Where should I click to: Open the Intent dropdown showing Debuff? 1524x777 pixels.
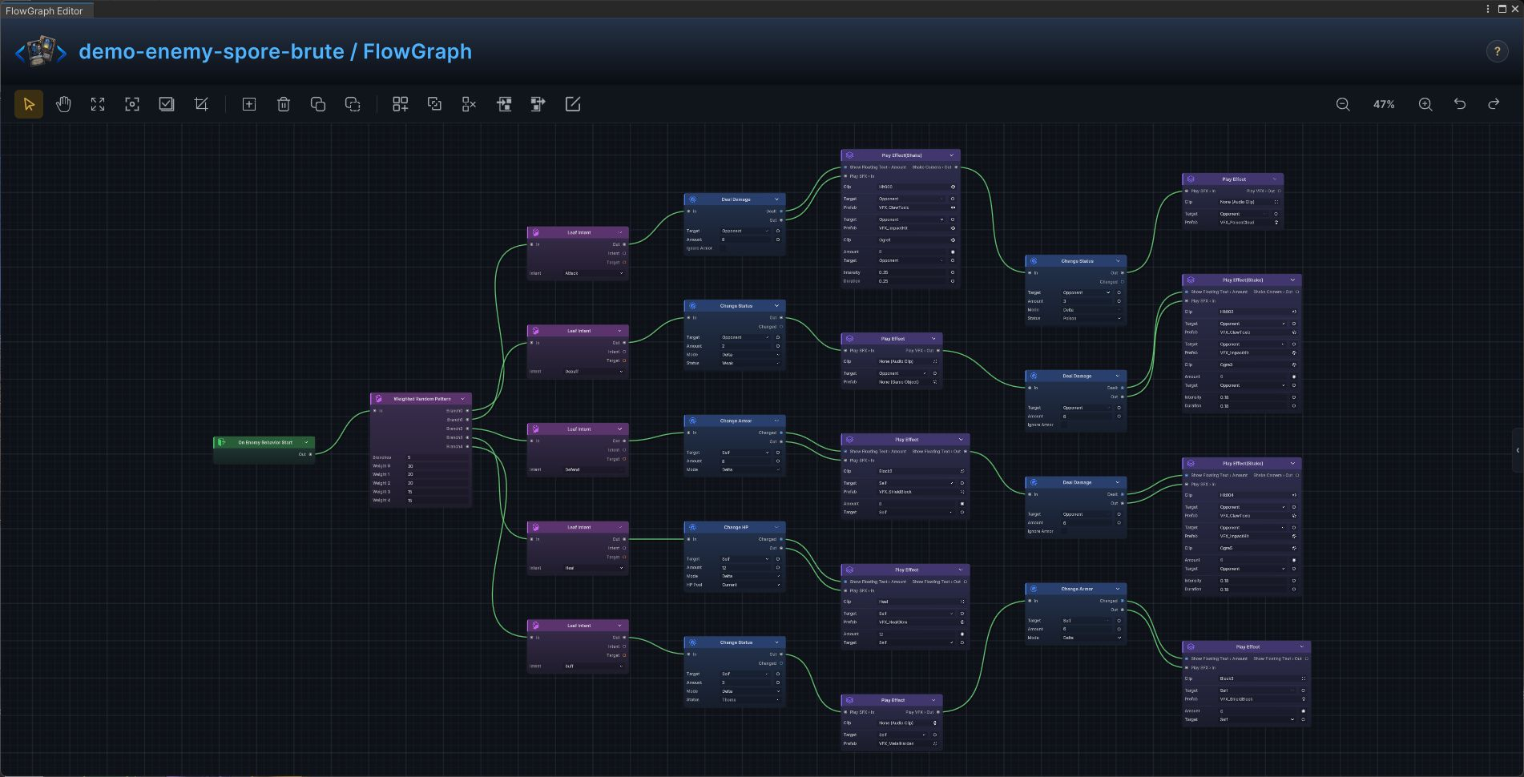click(593, 372)
